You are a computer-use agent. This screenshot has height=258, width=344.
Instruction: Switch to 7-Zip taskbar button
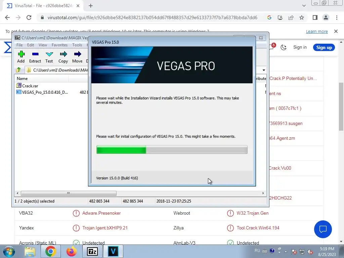click(x=92, y=251)
